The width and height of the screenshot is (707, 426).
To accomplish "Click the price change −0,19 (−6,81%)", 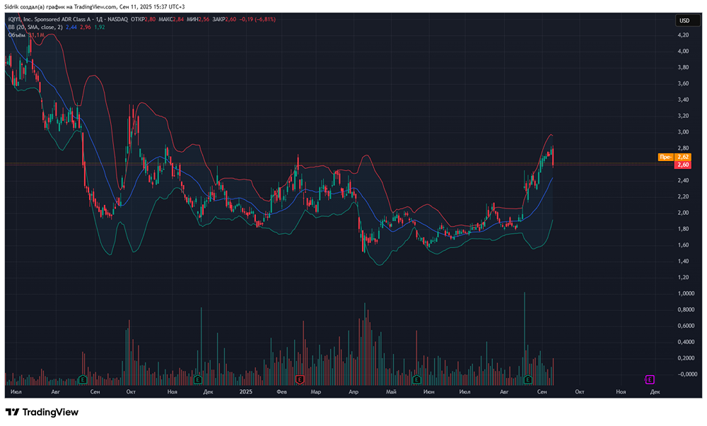I will tap(257, 19).
